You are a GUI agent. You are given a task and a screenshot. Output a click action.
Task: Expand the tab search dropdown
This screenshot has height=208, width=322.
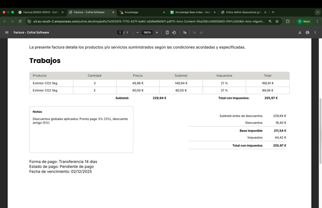317,12
